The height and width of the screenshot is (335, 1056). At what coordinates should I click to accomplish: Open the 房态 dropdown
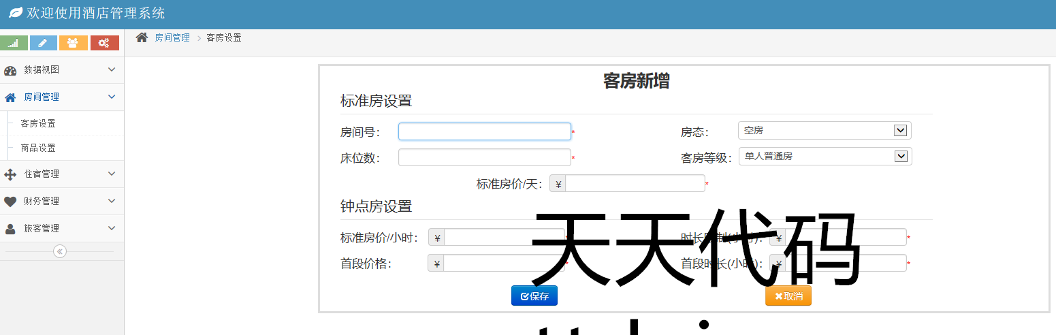coord(824,131)
